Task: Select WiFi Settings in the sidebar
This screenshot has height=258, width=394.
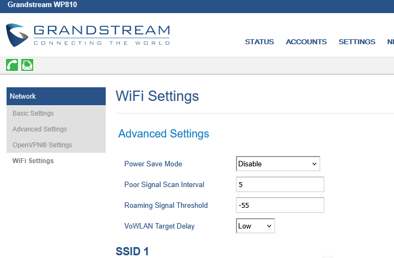Action: [33, 161]
